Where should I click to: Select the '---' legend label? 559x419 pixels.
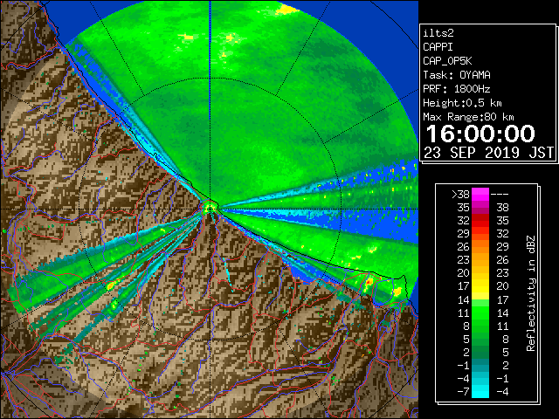pos(500,194)
